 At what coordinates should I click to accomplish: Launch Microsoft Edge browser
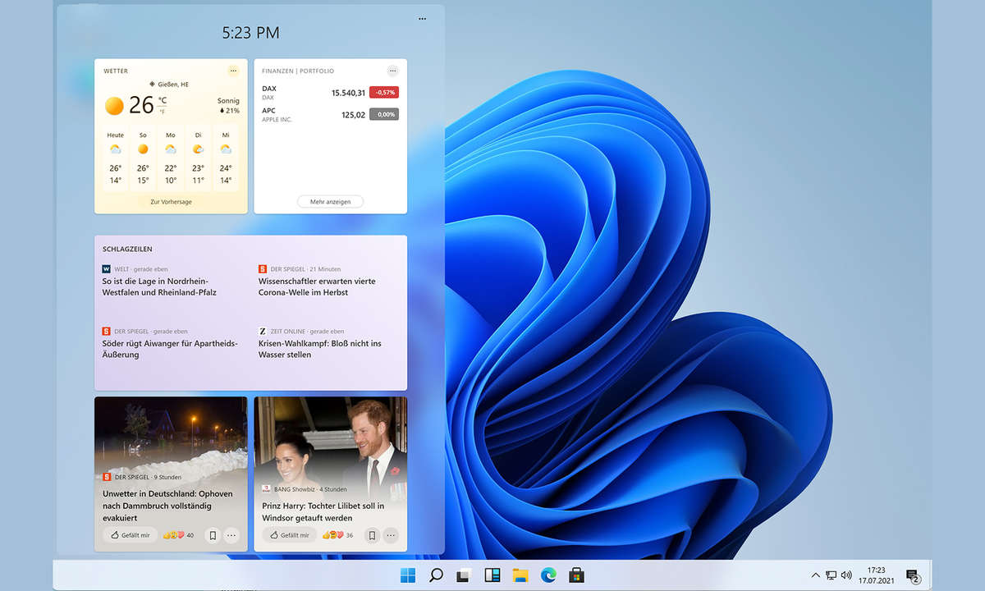548,575
